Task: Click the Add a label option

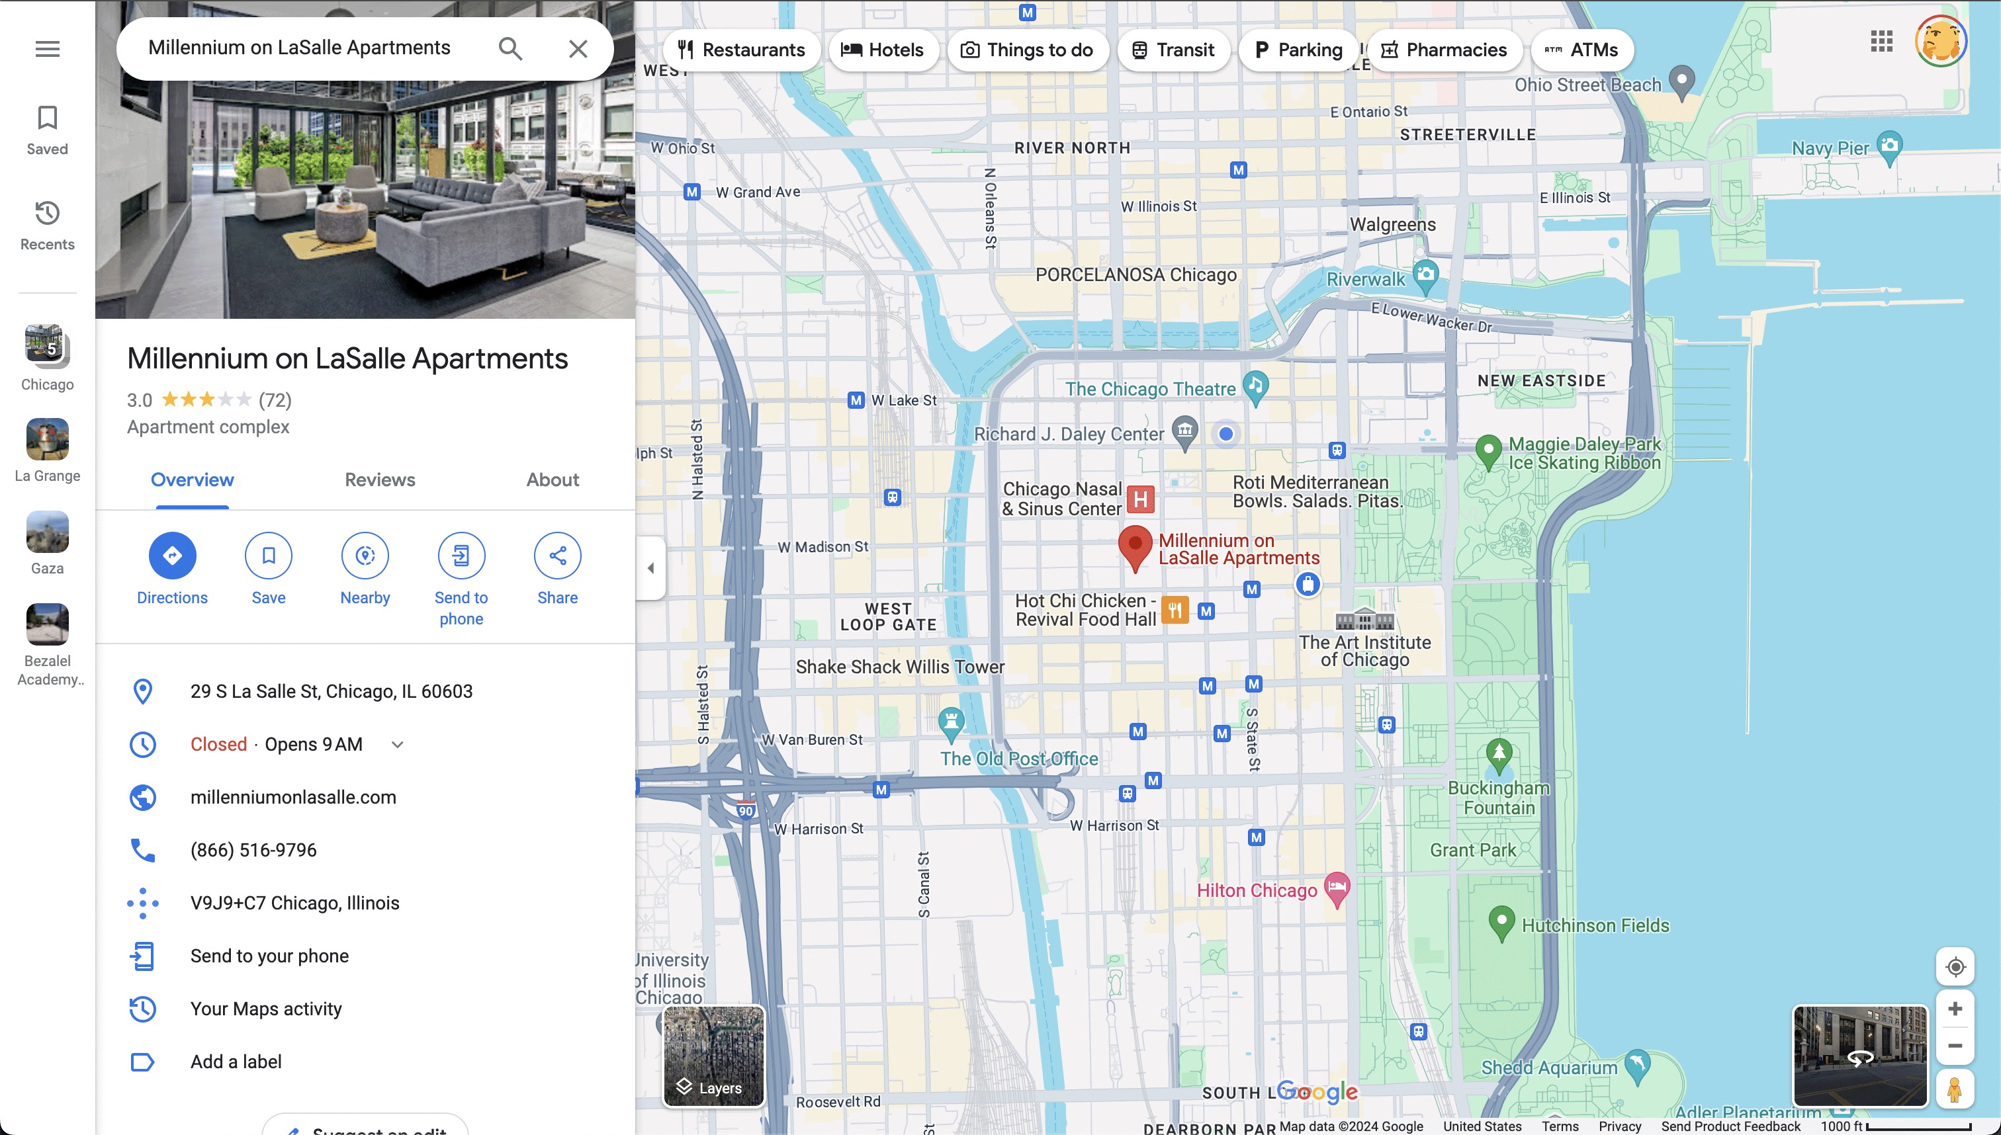Action: point(236,1062)
